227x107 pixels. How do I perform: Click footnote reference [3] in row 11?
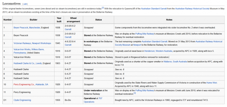click(x=134, y=93)
